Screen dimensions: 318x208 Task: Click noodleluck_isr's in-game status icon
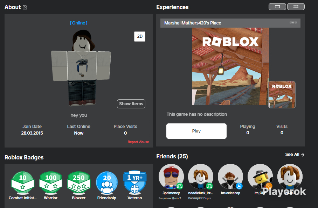pyautogui.click(x=209, y=186)
